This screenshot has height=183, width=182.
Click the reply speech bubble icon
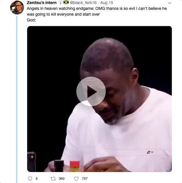pyautogui.click(x=30, y=179)
